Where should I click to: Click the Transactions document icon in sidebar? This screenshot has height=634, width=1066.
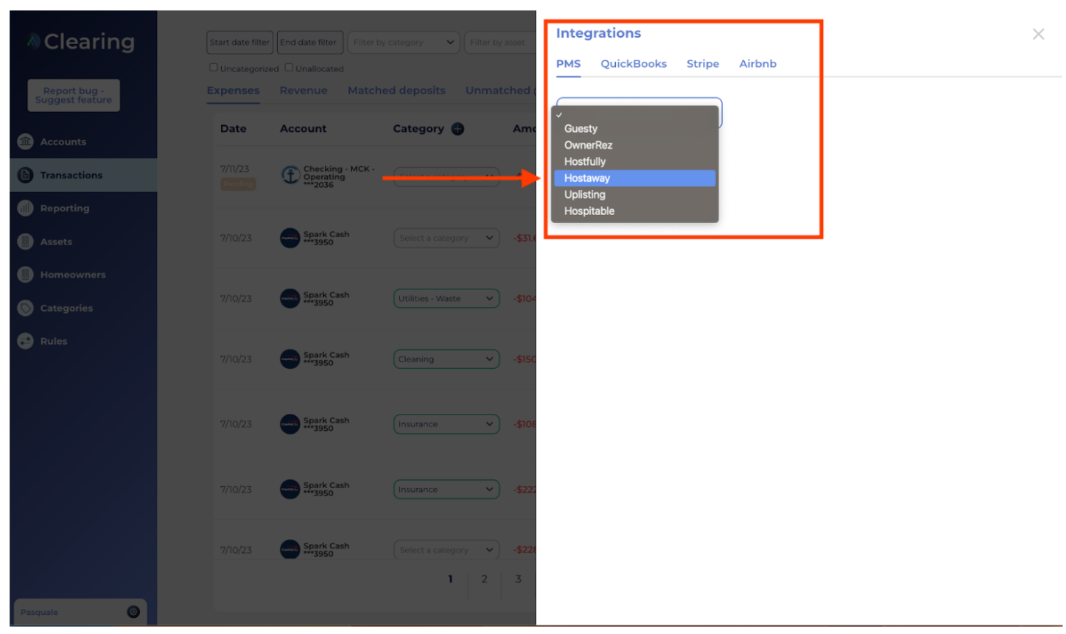pos(25,175)
